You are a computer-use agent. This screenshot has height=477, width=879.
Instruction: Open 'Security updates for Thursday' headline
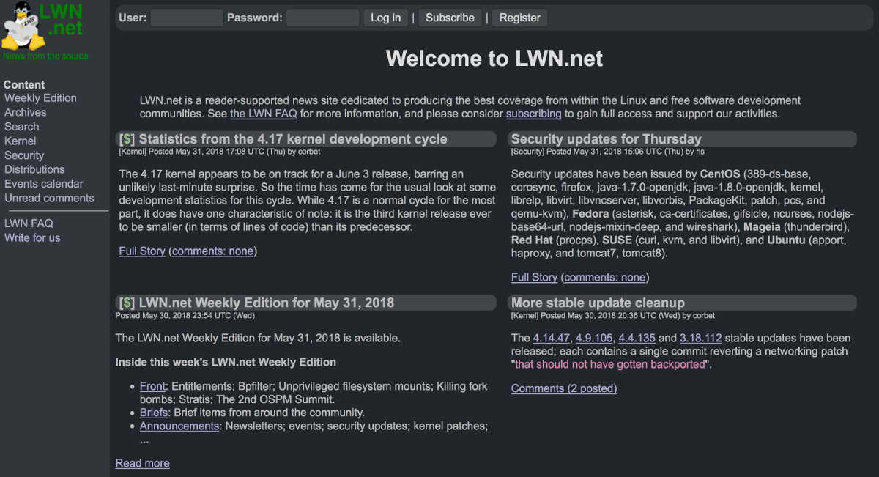click(606, 139)
